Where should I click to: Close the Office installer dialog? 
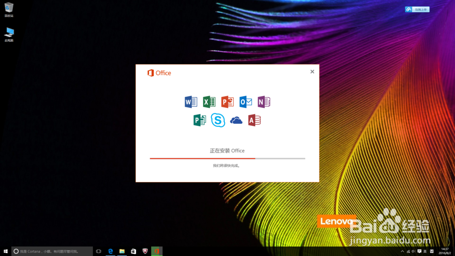click(x=312, y=71)
